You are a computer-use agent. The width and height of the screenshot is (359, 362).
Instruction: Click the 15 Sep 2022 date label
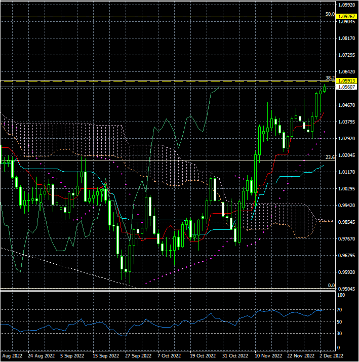coord(106,356)
